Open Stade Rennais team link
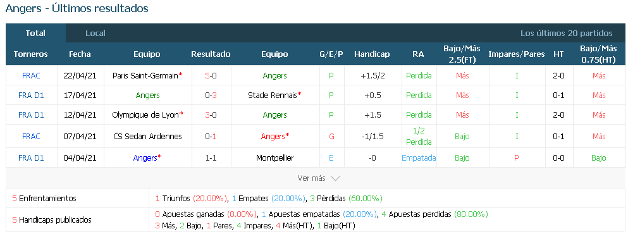The width and height of the screenshot is (628, 241). click(273, 96)
